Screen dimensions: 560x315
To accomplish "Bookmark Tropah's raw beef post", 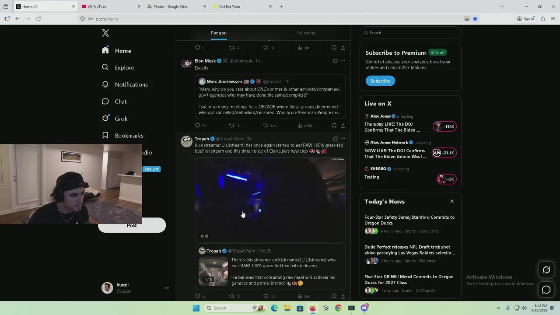I will click(x=334, y=296).
